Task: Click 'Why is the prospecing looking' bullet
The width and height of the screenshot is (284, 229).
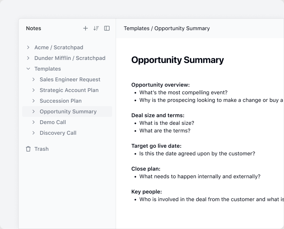Action: point(211,100)
